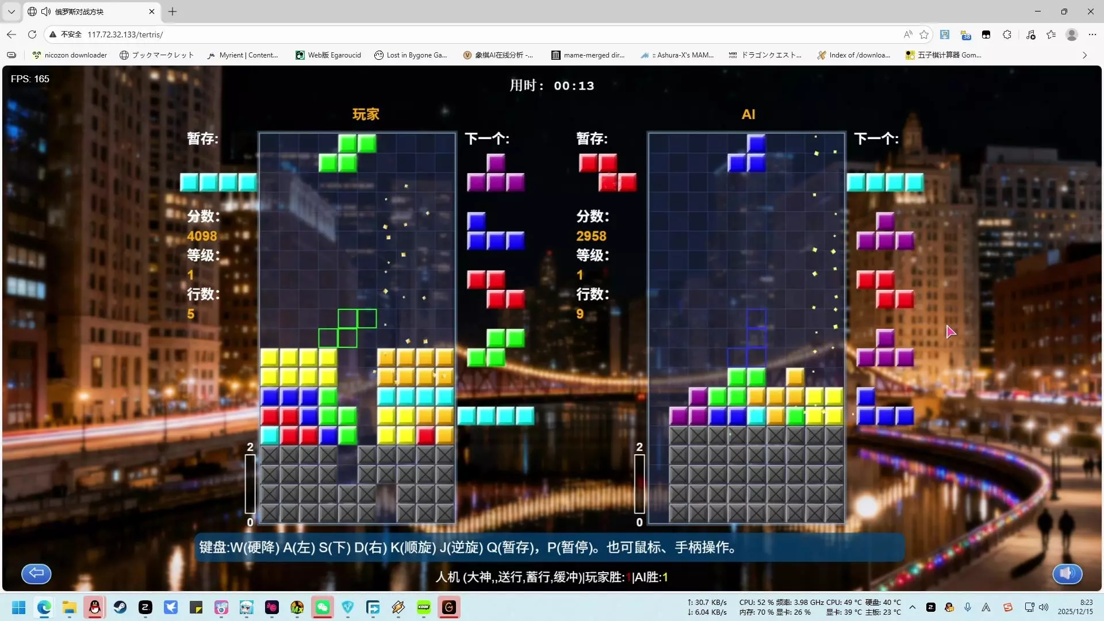Image resolution: width=1104 pixels, height=621 pixels.
Task: Add page to favorites with star icon
Action: pyautogui.click(x=924, y=34)
